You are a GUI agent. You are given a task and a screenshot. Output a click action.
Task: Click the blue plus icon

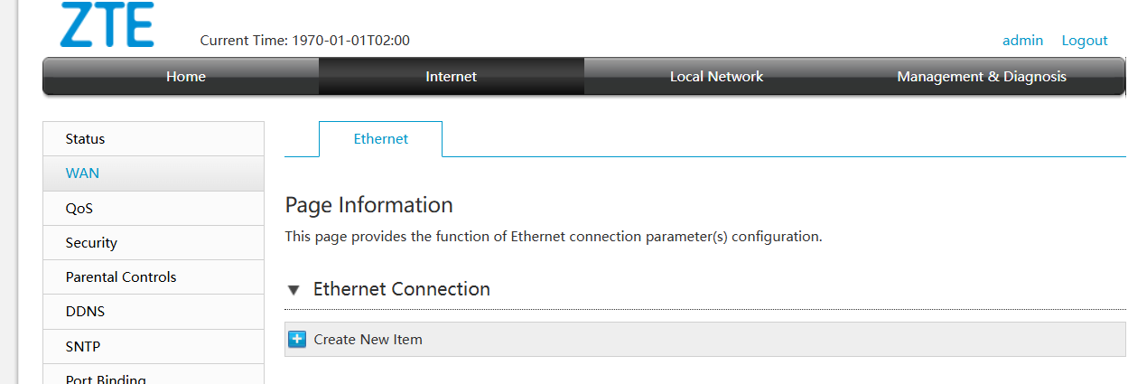coord(297,340)
